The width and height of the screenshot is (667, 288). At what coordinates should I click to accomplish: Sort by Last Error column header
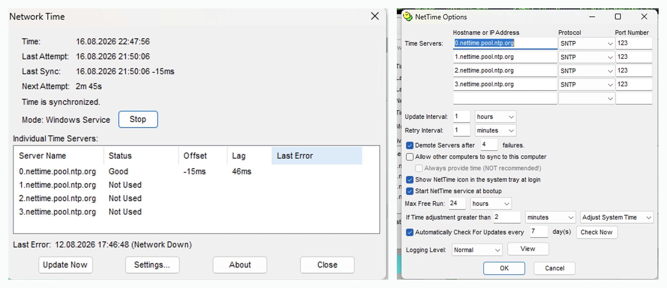pyautogui.click(x=317, y=156)
